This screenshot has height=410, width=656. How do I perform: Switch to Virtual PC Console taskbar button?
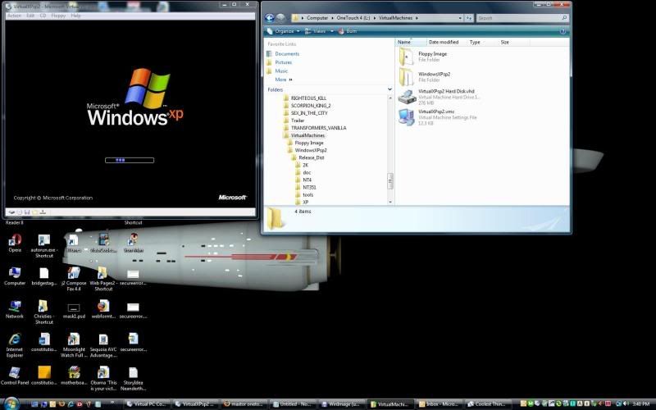pyautogui.click(x=147, y=404)
